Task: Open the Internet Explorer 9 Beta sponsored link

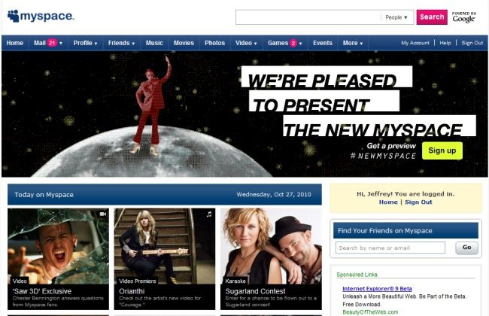Action: click(377, 289)
